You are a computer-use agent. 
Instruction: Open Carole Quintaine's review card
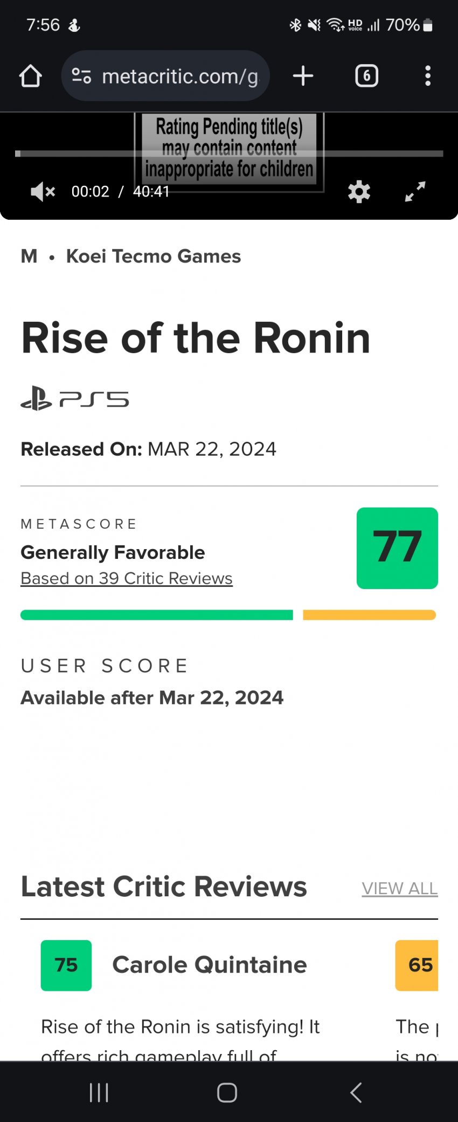(209, 965)
